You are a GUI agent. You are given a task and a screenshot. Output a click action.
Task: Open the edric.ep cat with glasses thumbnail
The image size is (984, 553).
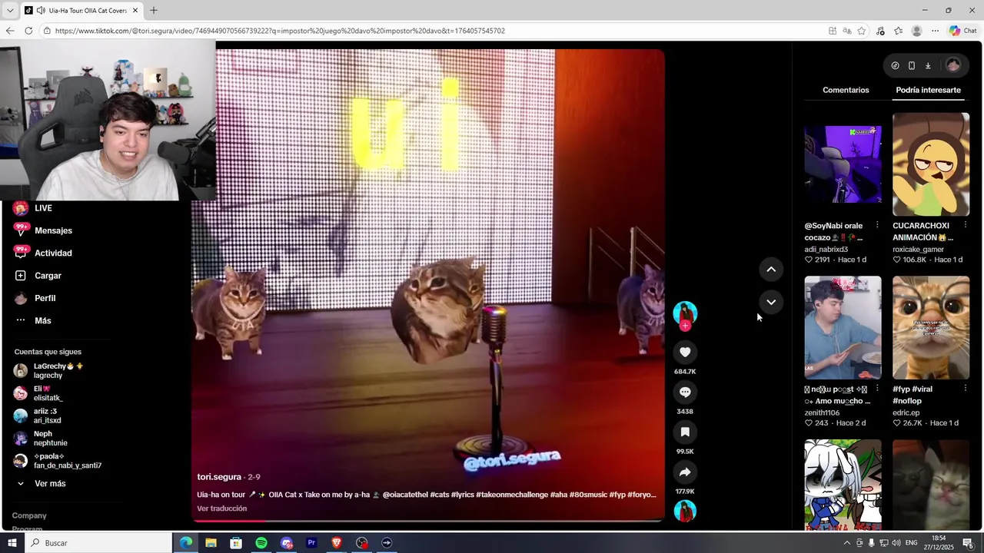click(931, 328)
